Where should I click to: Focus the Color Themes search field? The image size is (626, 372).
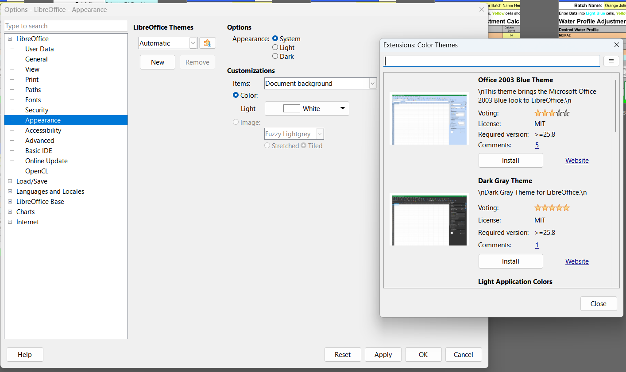[491, 61]
